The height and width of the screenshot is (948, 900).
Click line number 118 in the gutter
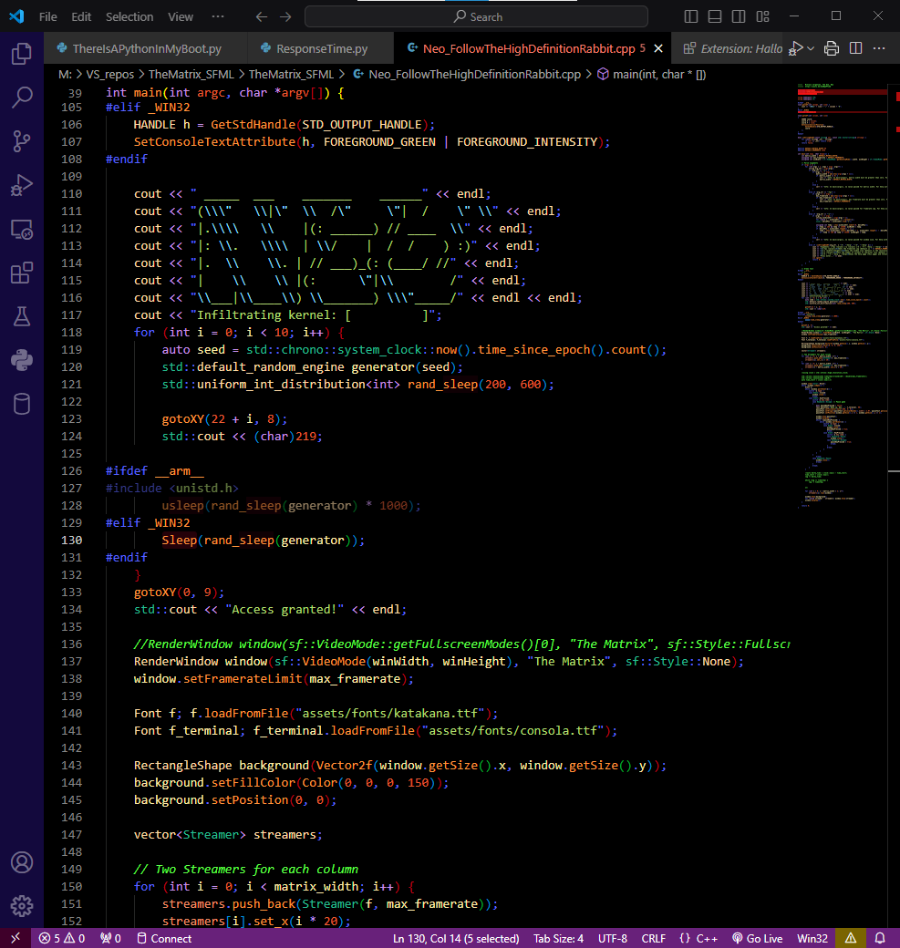71,333
